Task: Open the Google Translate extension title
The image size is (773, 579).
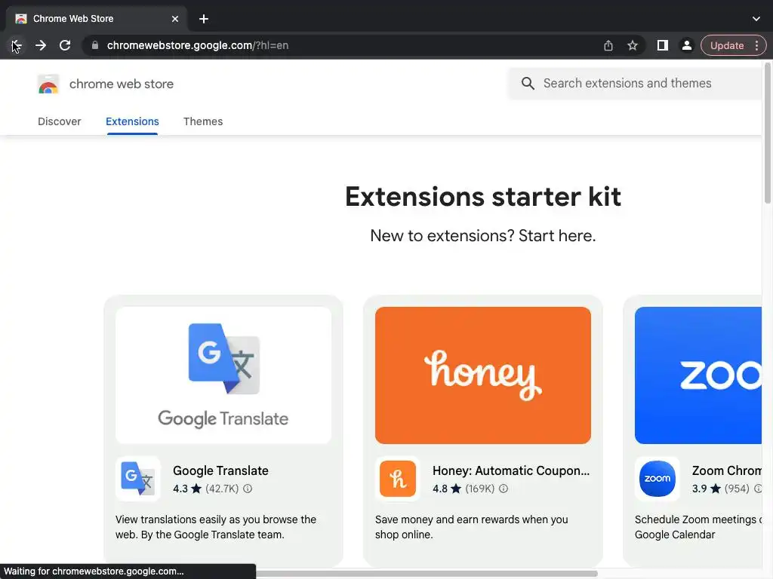Action: tap(220, 470)
